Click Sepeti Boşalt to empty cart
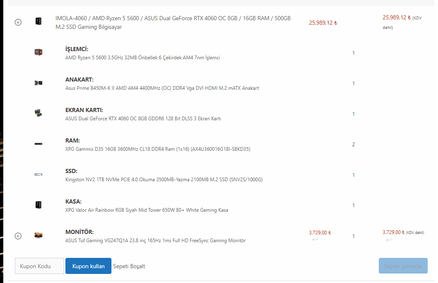The width and height of the screenshot is (438, 283). (x=129, y=266)
